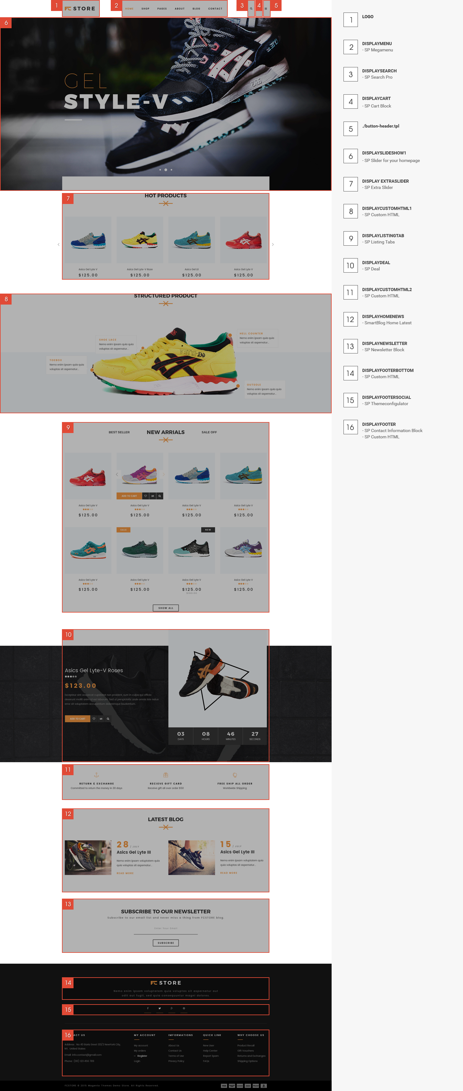Open the Pages menu item
This screenshot has width=463, height=1091.
point(162,8)
